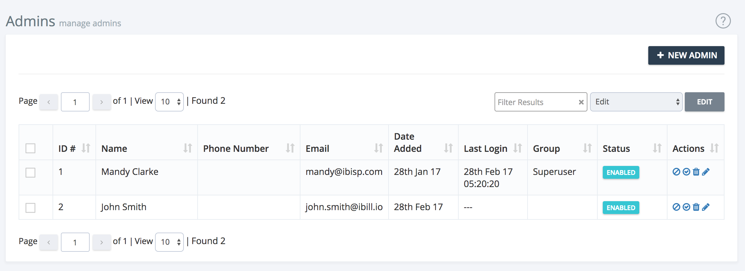Screen dimensions: 745x271
Task: Clear the filter using the X icon
Action: pos(581,102)
